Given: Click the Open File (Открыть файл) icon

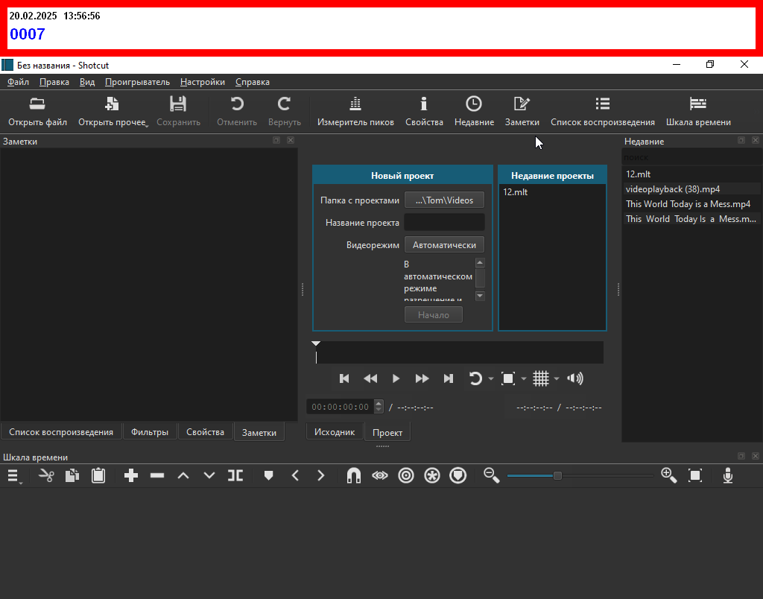Looking at the screenshot, I should 37,104.
